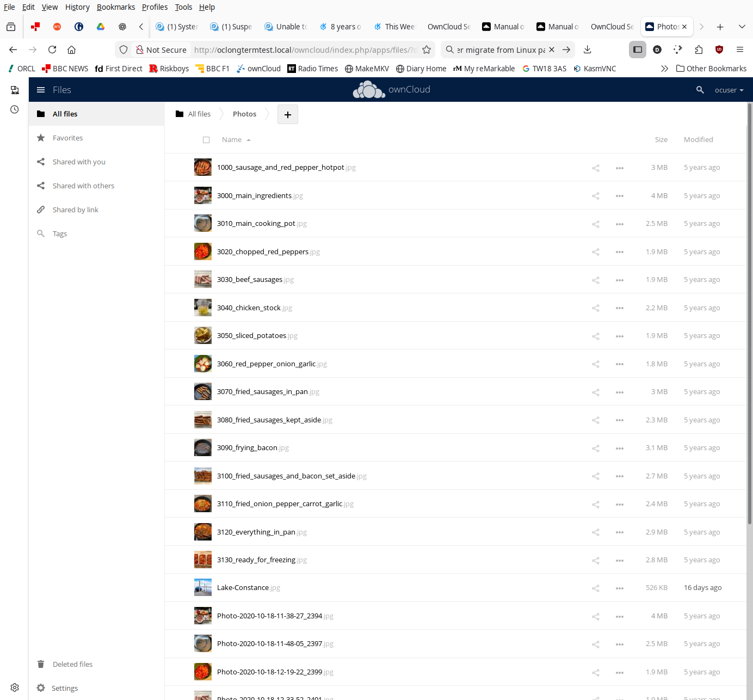The height and width of the screenshot is (700, 753).
Task: Open more actions for 3090_frying_bacon.jpg
Action: click(619, 448)
